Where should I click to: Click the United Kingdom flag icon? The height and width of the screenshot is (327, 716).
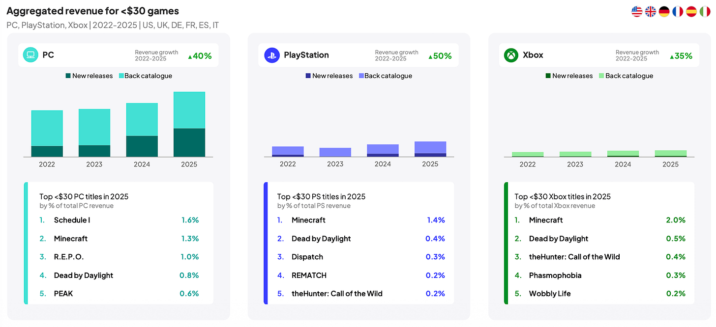(x=651, y=11)
